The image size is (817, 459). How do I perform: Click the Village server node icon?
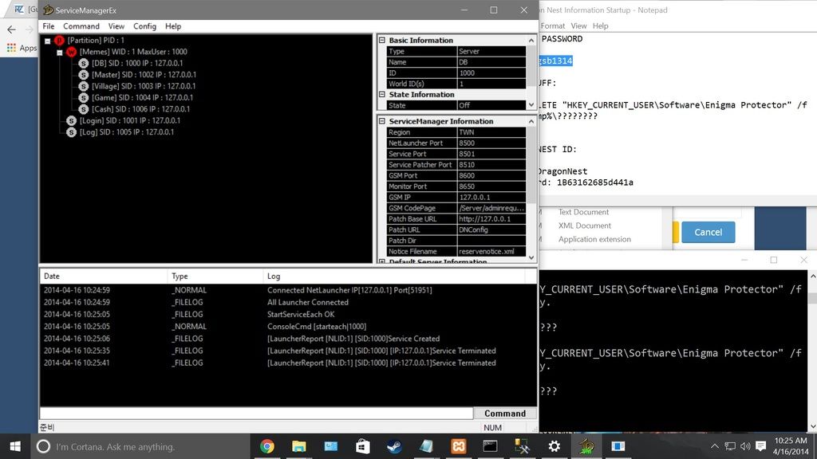[x=84, y=86]
